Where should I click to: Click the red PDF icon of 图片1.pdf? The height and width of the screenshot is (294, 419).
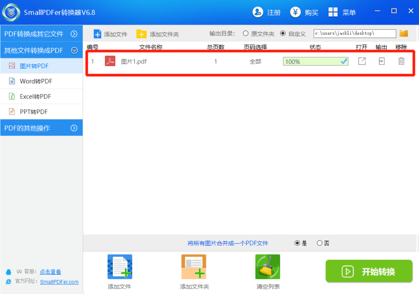coord(110,61)
